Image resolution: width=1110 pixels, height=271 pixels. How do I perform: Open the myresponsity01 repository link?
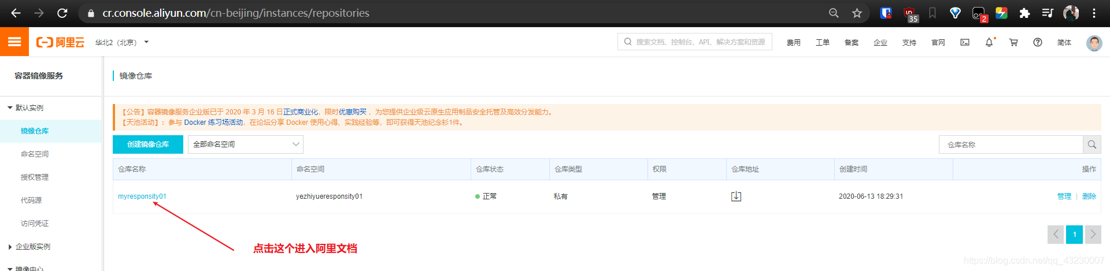click(x=142, y=196)
